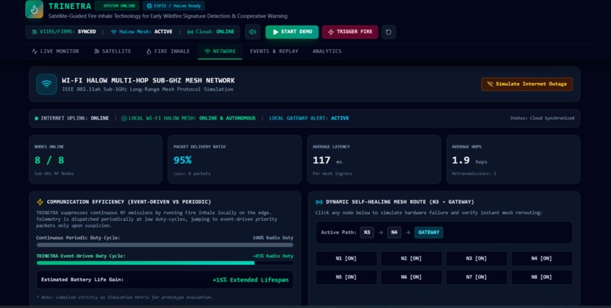Click the Nodes Online 8 / 8 value

(49, 160)
